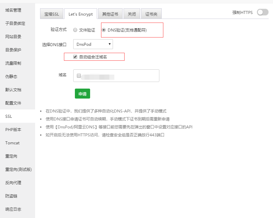Viewport: 273px width, 218px height.
Task: Switch to Let's Encrypt tab
Action: [x=81, y=14]
